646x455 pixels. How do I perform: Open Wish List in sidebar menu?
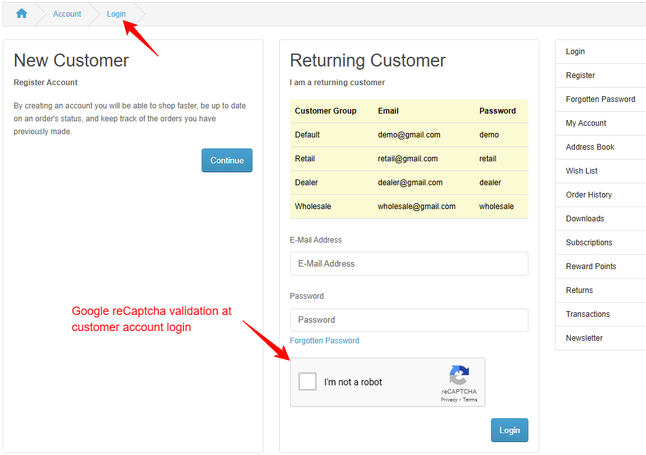(601, 171)
